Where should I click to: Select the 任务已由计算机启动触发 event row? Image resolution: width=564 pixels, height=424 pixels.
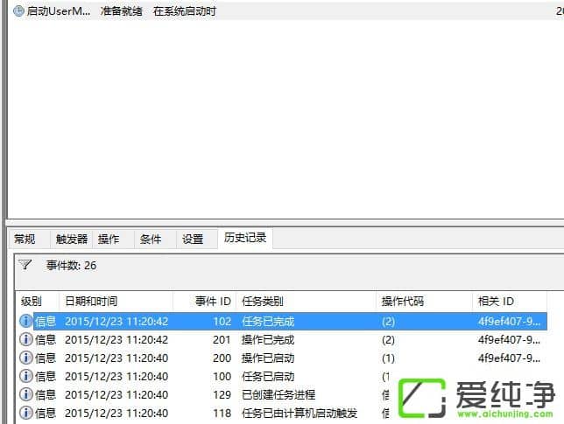(283, 413)
